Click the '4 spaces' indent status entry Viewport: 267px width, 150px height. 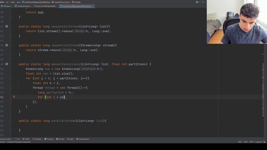point(259,142)
